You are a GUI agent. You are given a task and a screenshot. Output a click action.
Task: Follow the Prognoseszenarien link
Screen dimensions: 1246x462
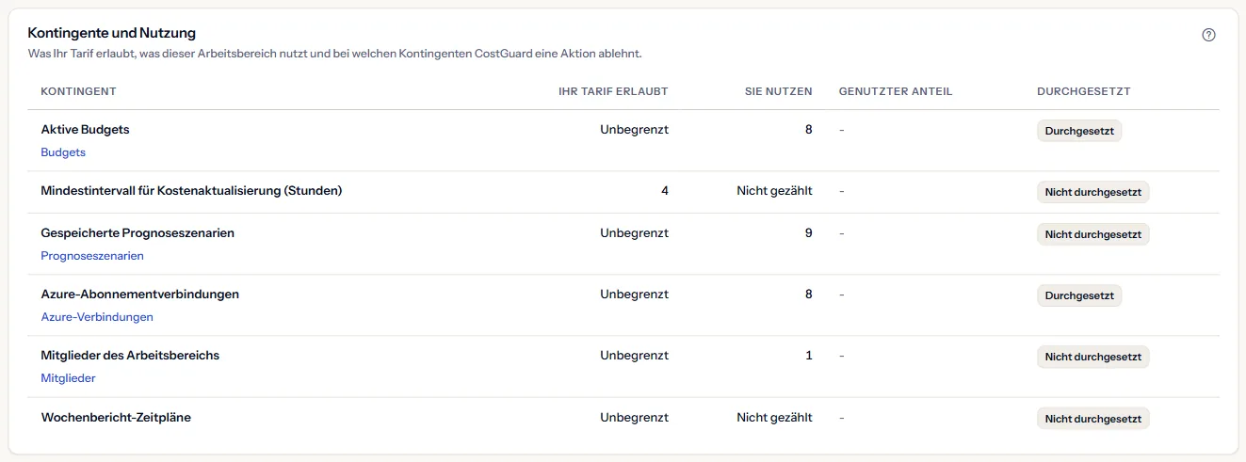pos(92,255)
